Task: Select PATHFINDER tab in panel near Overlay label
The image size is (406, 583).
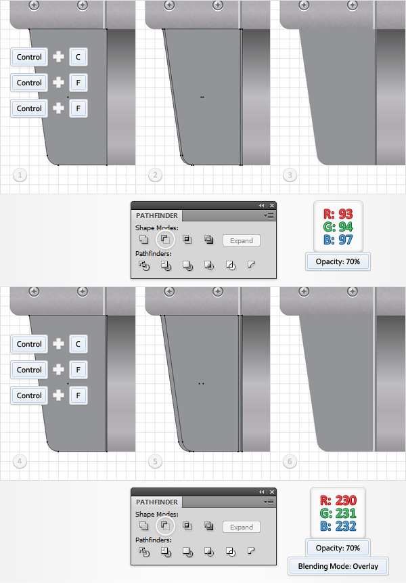Action: [157, 502]
